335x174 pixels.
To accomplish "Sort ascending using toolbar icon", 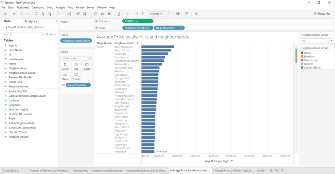I will click(x=103, y=14).
